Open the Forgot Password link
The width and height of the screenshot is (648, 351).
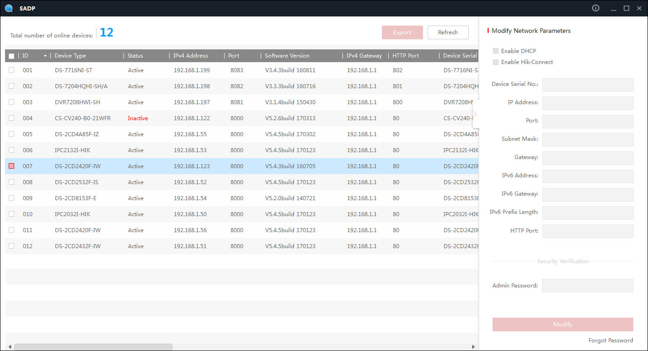click(x=611, y=340)
